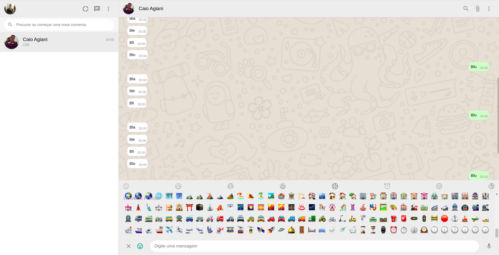Insert the bicycle emoji
The height and width of the screenshot is (255, 499).
[332, 219]
